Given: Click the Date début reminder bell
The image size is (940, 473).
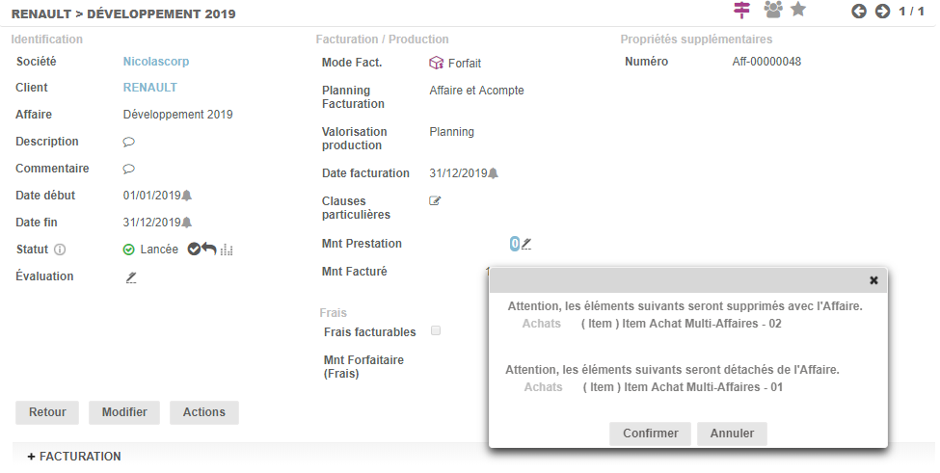Looking at the screenshot, I should click(187, 196).
